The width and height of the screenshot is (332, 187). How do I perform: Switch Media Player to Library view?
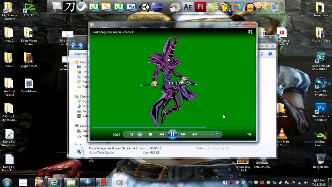click(251, 32)
